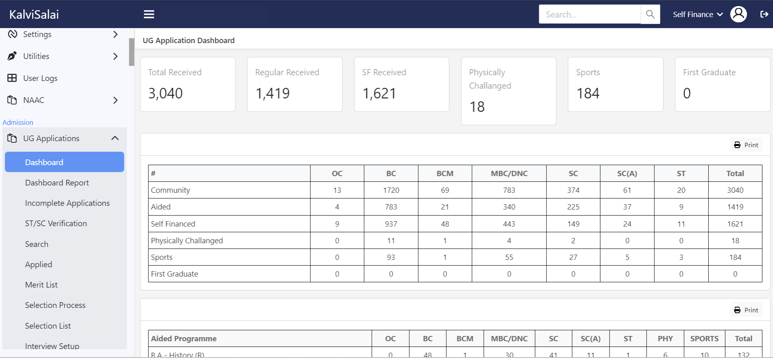
Task: Open the Dashboard menu item
Action: (x=64, y=162)
